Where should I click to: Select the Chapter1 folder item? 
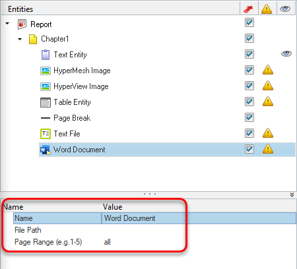[x=55, y=39]
